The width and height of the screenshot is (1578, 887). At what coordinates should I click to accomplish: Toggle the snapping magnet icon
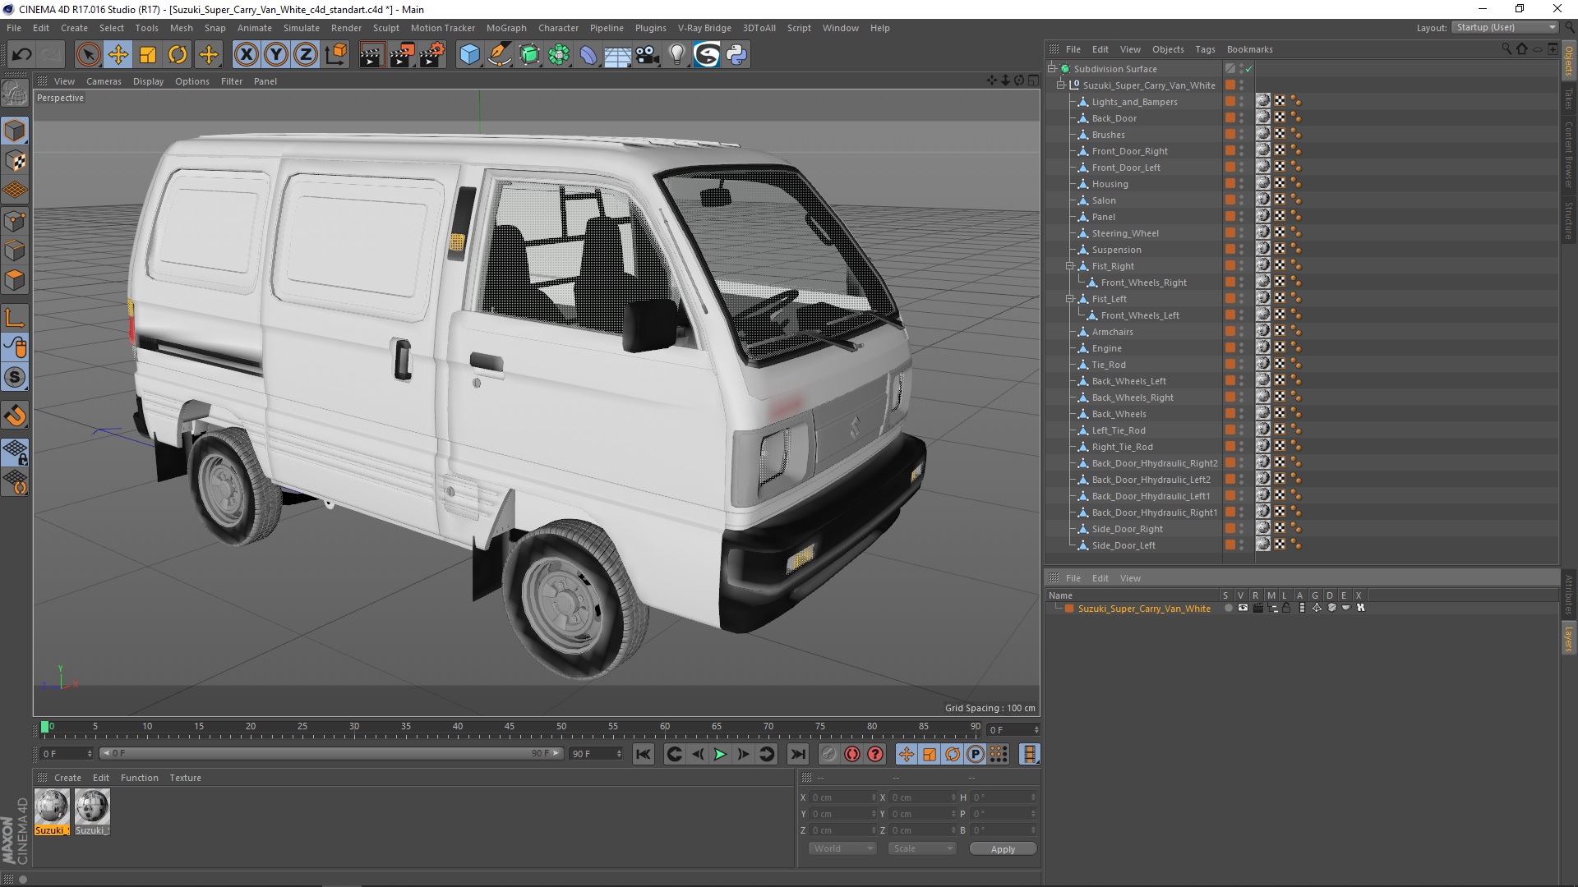click(x=15, y=416)
